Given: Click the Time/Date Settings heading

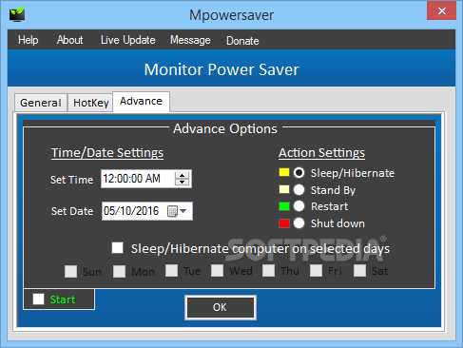Looking at the screenshot, I should (x=107, y=153).
